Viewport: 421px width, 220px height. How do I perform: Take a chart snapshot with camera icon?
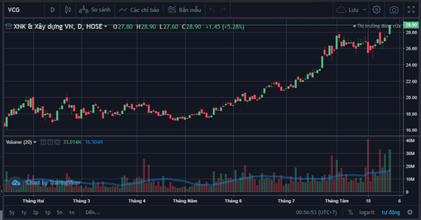pos(394,10)
